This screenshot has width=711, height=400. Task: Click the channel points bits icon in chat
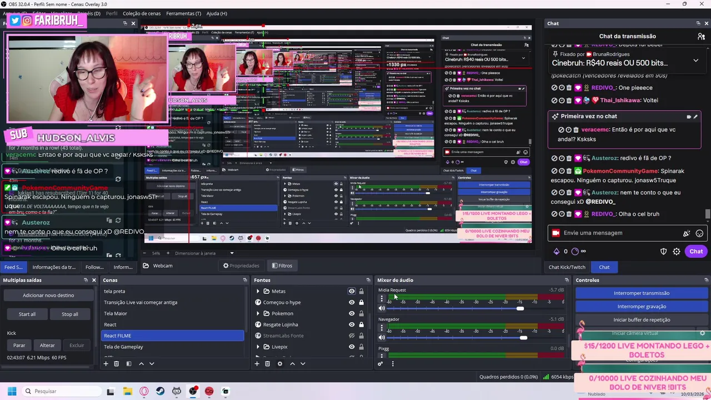point(557,252)
